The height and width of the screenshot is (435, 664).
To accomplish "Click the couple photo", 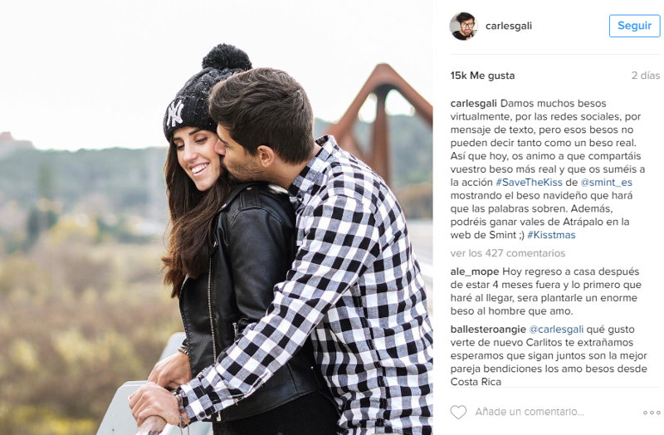I will coord(216,217).
